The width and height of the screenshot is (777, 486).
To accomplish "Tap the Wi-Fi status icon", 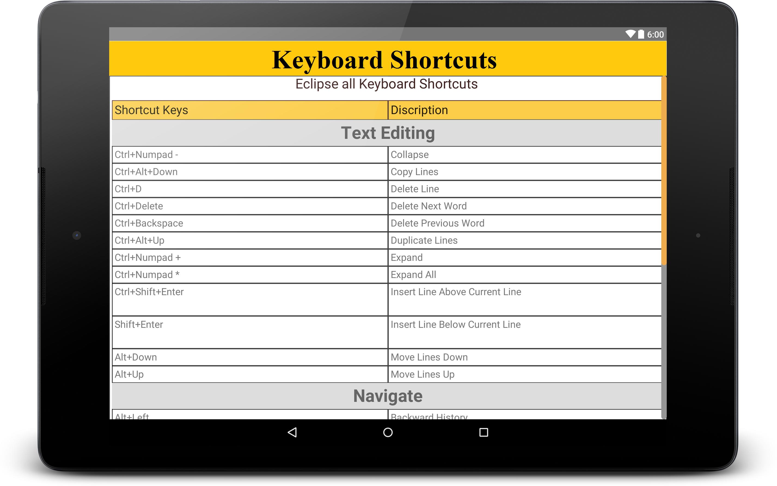I will pyautogui.click(x=631, y=34).
